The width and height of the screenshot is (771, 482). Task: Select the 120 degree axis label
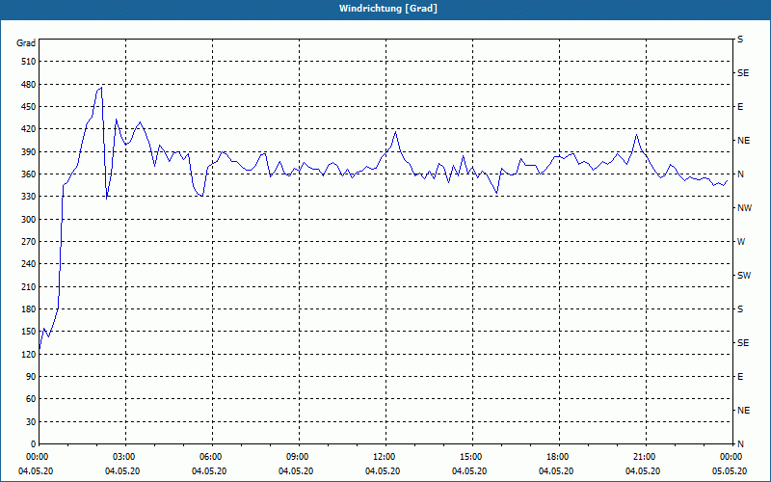[29, 354]
